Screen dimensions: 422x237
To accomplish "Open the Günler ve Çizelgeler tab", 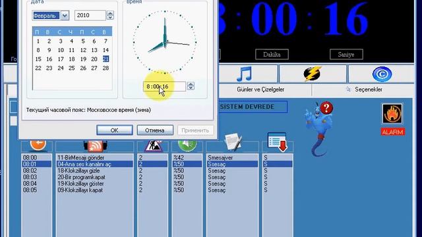I will (x=260, y=90).
